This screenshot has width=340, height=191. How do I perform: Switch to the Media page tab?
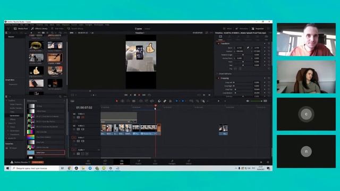click(x=88, y=162)
